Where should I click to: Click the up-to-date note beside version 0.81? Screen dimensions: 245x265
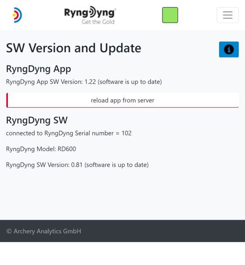coord(116,165)
